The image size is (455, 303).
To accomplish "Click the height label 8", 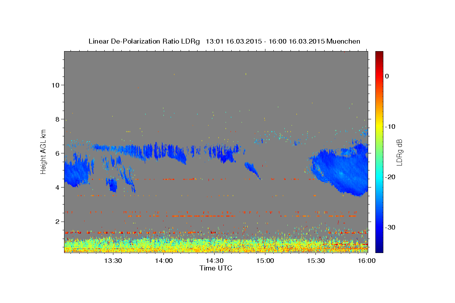I will coord(57,119).
